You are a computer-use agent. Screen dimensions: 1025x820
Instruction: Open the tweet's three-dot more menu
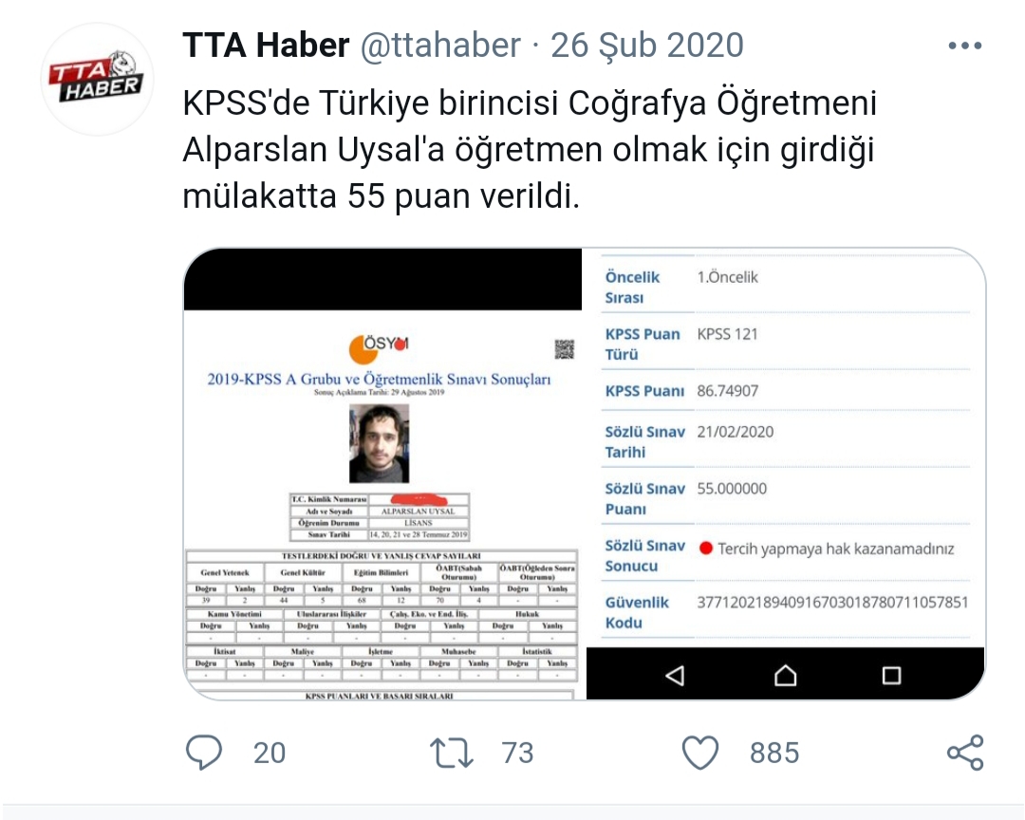coord(965,46)
